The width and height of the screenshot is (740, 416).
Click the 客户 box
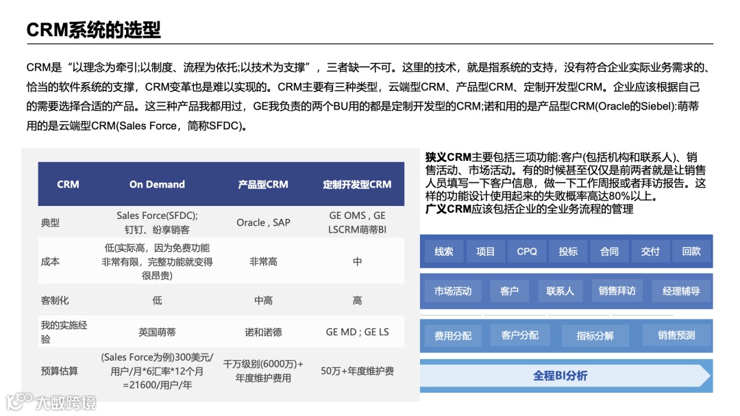point(509,291)
